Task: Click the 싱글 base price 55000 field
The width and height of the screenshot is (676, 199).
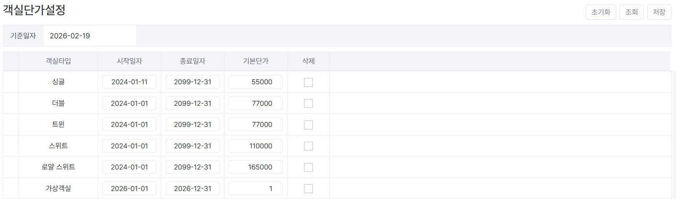Action: (x=255, y=82)
